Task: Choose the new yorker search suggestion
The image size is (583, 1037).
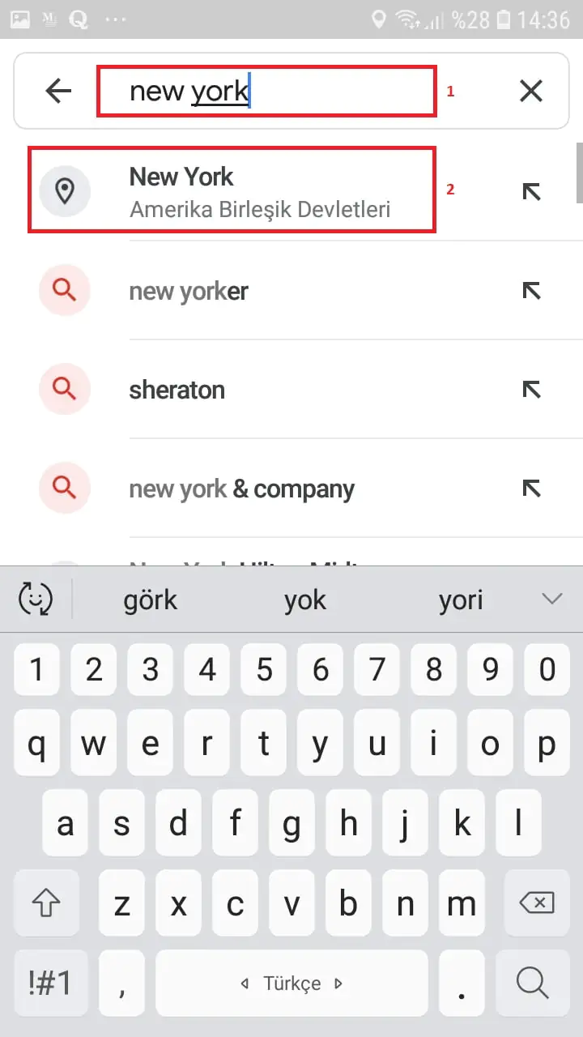Action: (189, 291)
